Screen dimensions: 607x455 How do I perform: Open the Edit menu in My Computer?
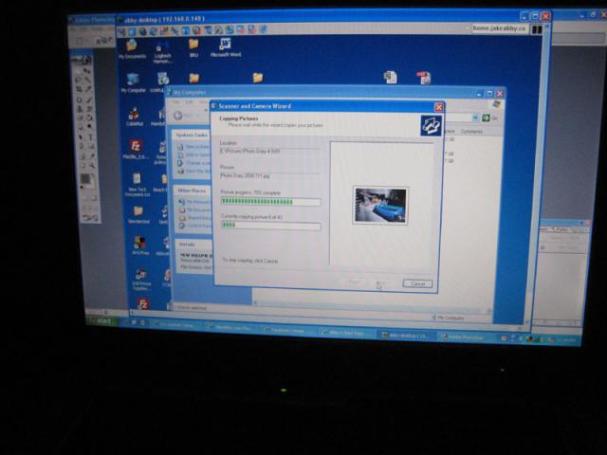(189, 102)
